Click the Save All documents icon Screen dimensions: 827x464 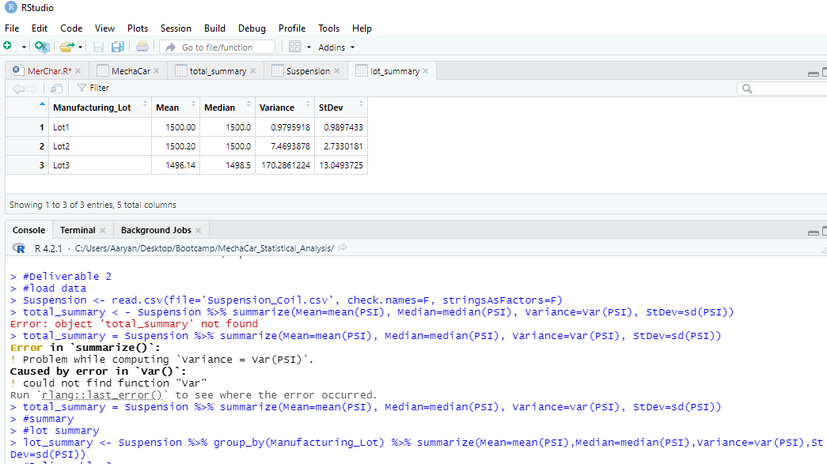tap(117, 47)
